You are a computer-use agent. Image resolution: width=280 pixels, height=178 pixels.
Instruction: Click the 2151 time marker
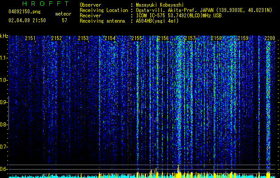(x=30, y=38)
